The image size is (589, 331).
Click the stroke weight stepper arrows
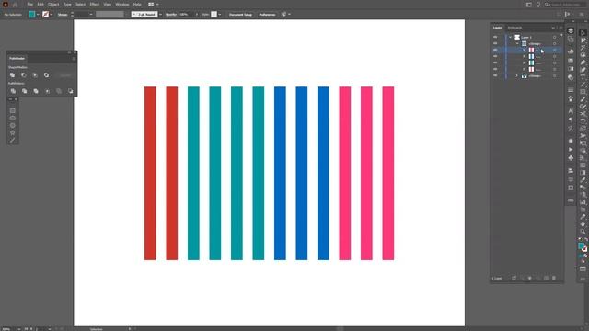tap(72, 15)
